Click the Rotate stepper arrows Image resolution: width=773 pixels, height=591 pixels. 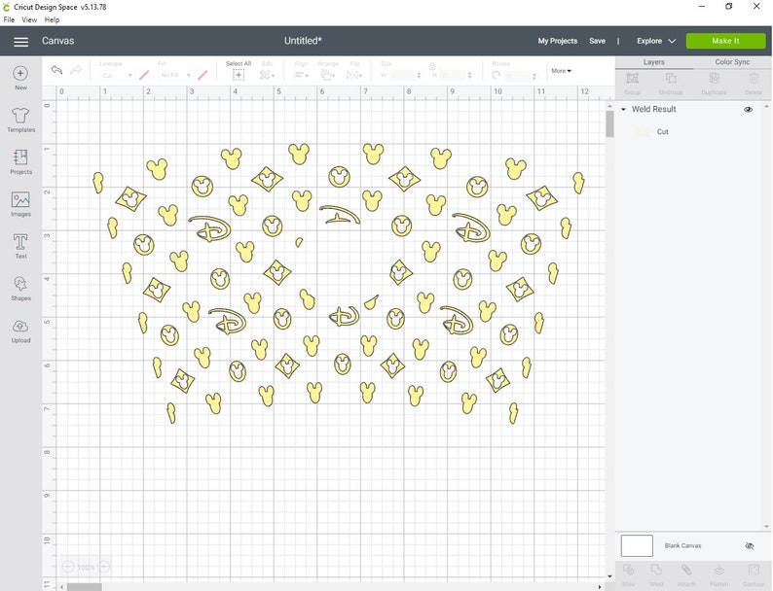point(534,76)
